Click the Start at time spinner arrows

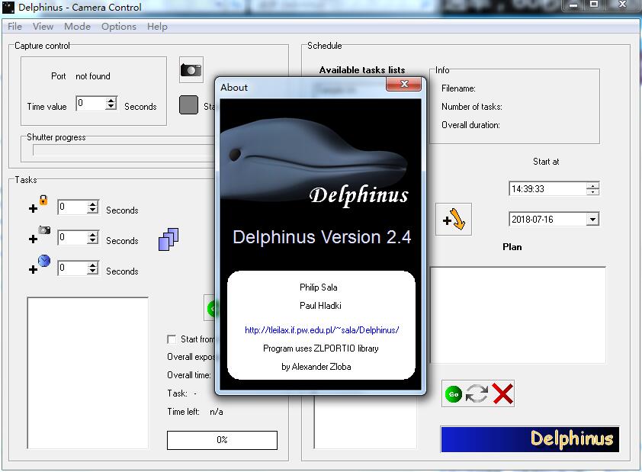tap(592, 188)
